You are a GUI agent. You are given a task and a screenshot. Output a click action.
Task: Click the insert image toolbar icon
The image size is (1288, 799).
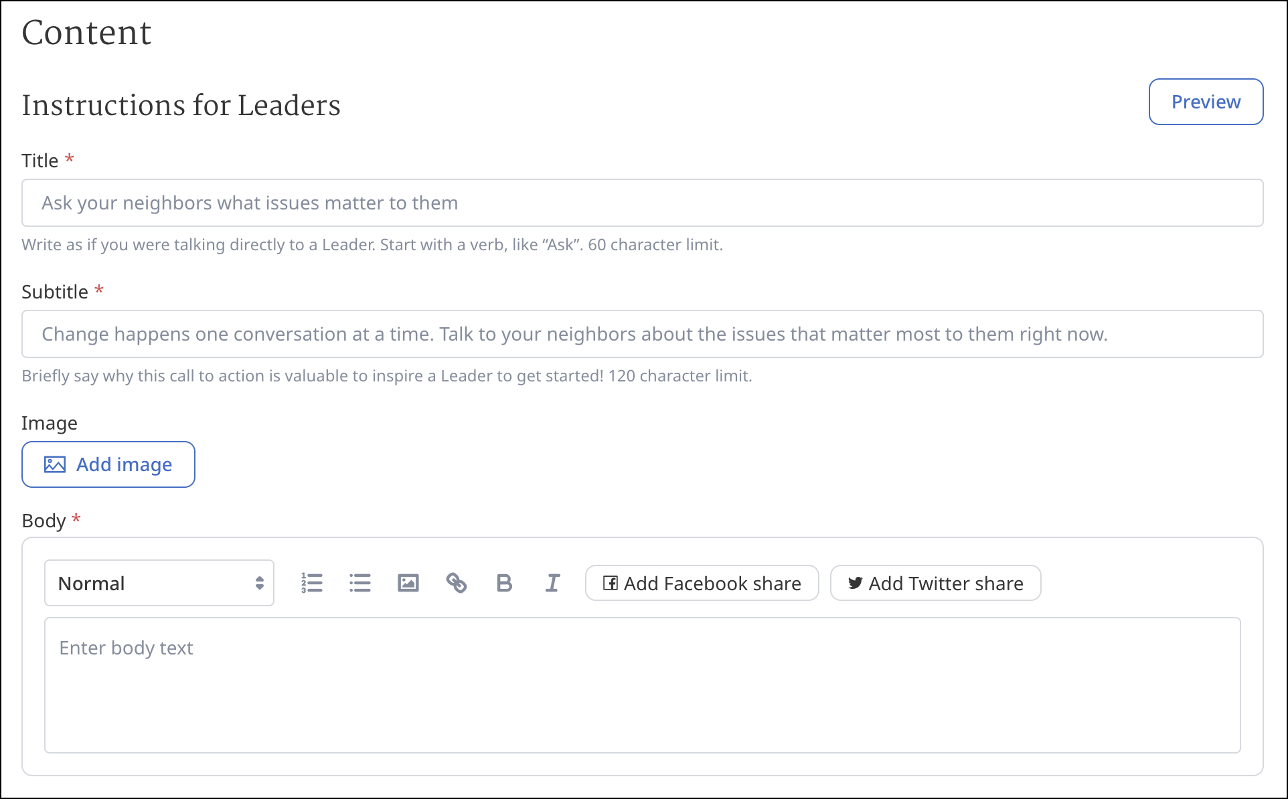tap(408, 583)
